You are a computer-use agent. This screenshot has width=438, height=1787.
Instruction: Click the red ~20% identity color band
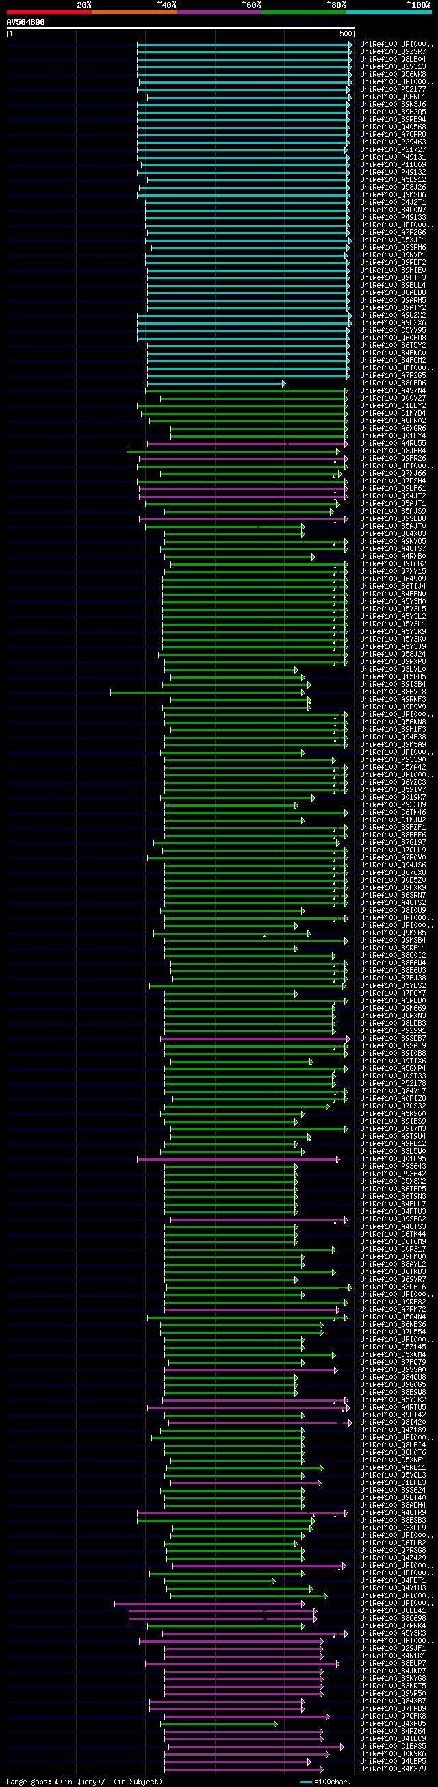49,12
